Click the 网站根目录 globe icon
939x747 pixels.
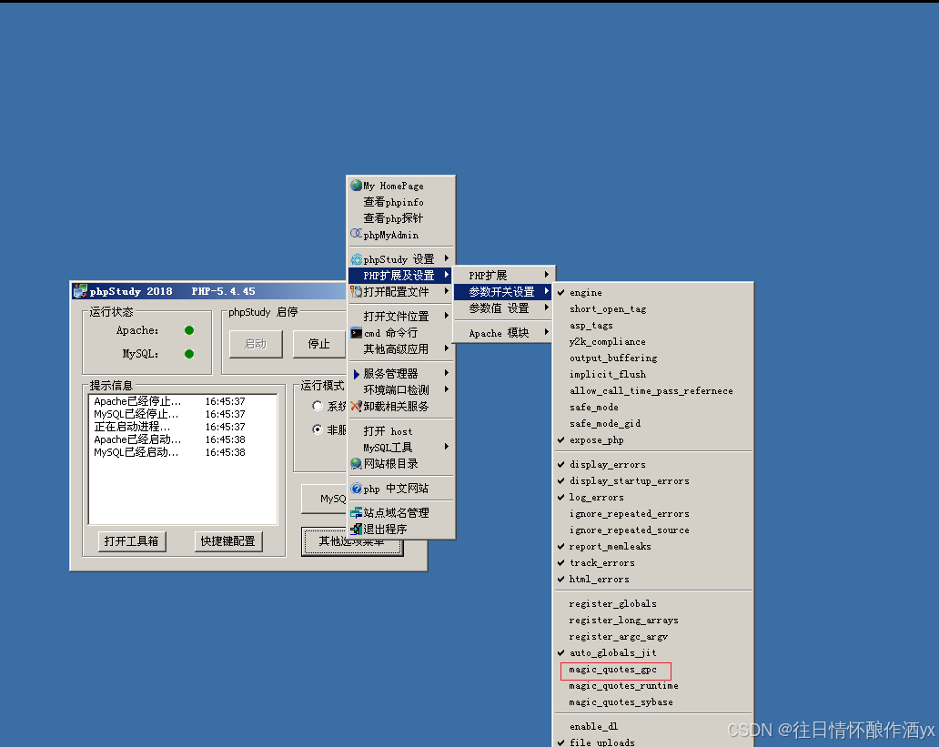[357, 463]
